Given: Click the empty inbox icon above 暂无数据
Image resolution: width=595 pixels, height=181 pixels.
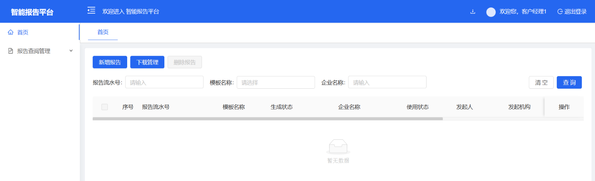Looking at the screenshot, I should coord(338,147).
